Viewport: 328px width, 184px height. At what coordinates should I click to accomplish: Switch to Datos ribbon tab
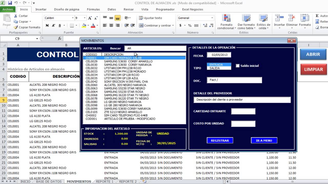tap(112, 9)
